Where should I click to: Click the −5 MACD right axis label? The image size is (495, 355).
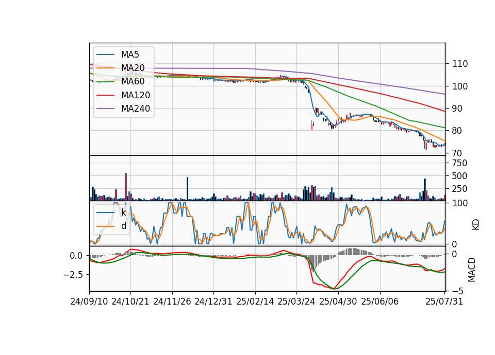tap(458, 291)
